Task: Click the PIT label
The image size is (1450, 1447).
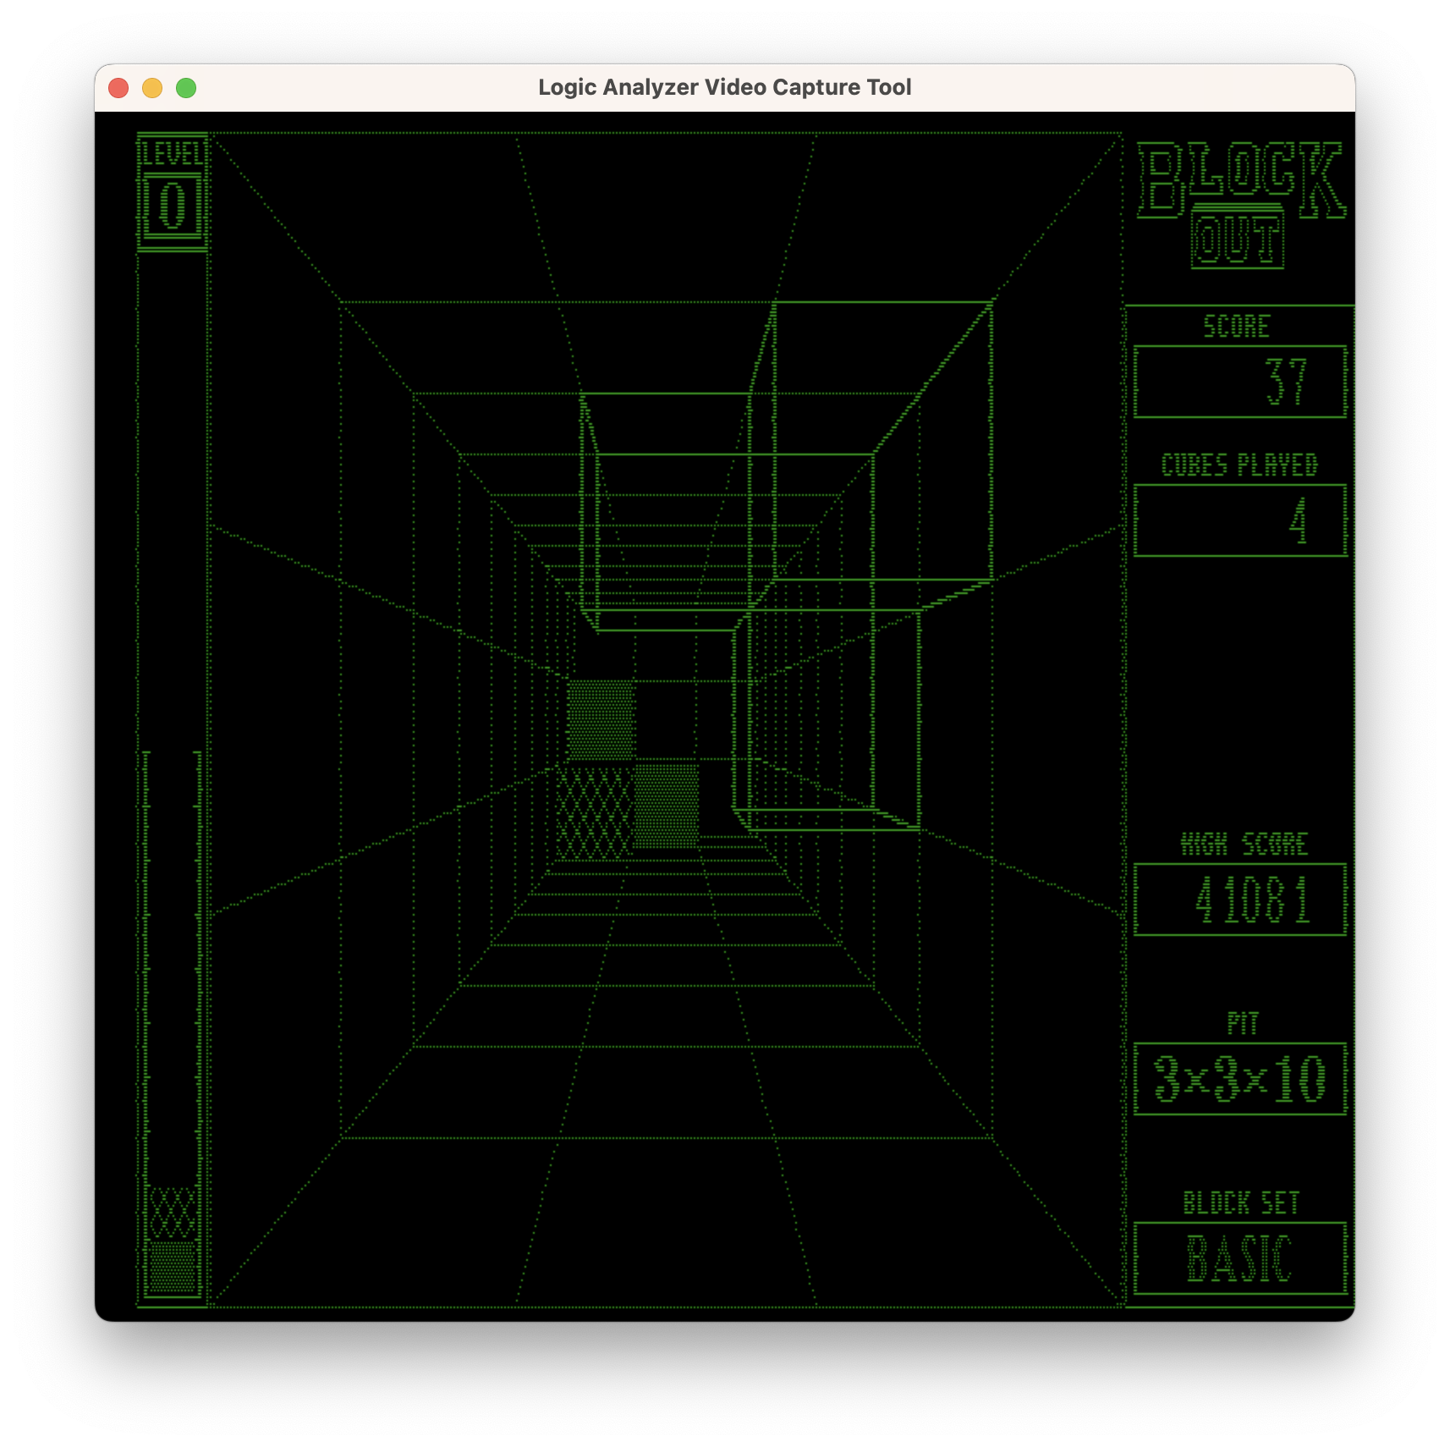Action: point(1243,1024)
